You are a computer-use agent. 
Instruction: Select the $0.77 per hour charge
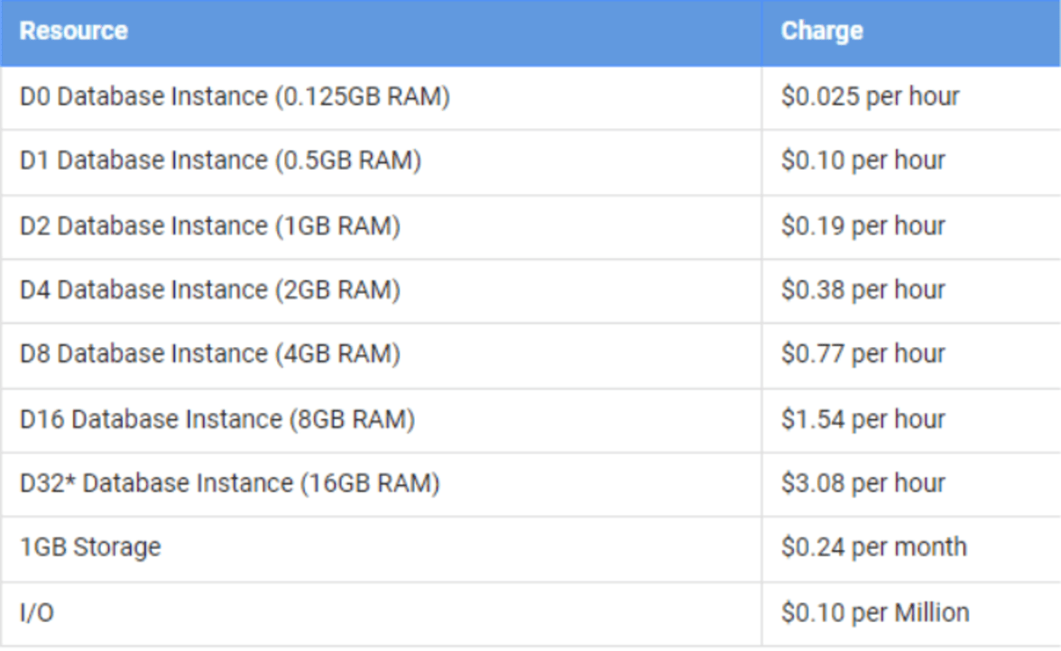pyautogui.click(x=863, y=353)
